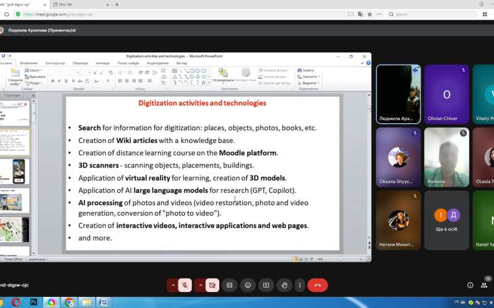Open the meeting details info icon
The image size is (494, 308).
[470, 285]
